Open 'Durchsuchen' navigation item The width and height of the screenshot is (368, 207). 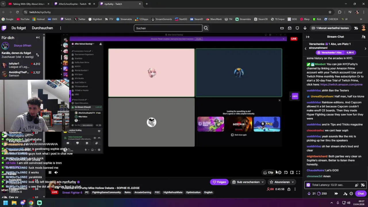pyautogui.click(x=42, y=28)
